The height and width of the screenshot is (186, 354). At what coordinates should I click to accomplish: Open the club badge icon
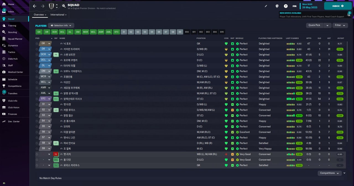click(x=51, y=6)
